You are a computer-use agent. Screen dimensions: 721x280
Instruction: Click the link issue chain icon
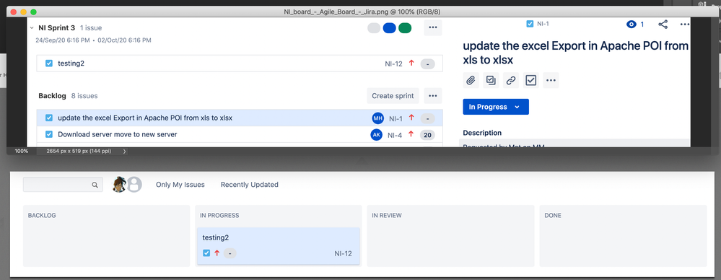tap(510, 80)
